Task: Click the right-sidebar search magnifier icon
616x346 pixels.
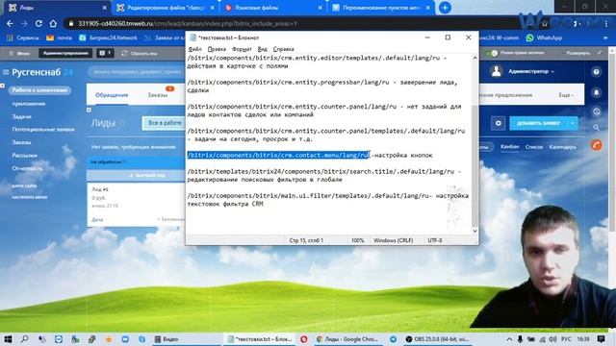Action: point(597,128)
